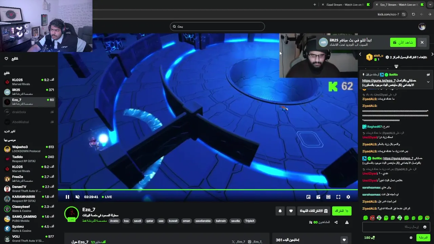
Task: Open the video player settings gear
Action: 348,197
